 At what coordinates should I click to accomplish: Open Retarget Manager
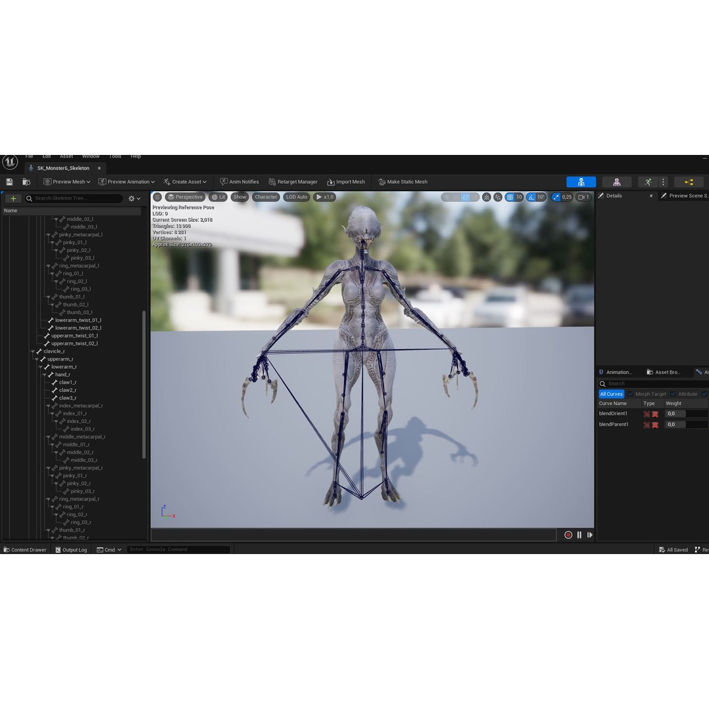point(293,182)
